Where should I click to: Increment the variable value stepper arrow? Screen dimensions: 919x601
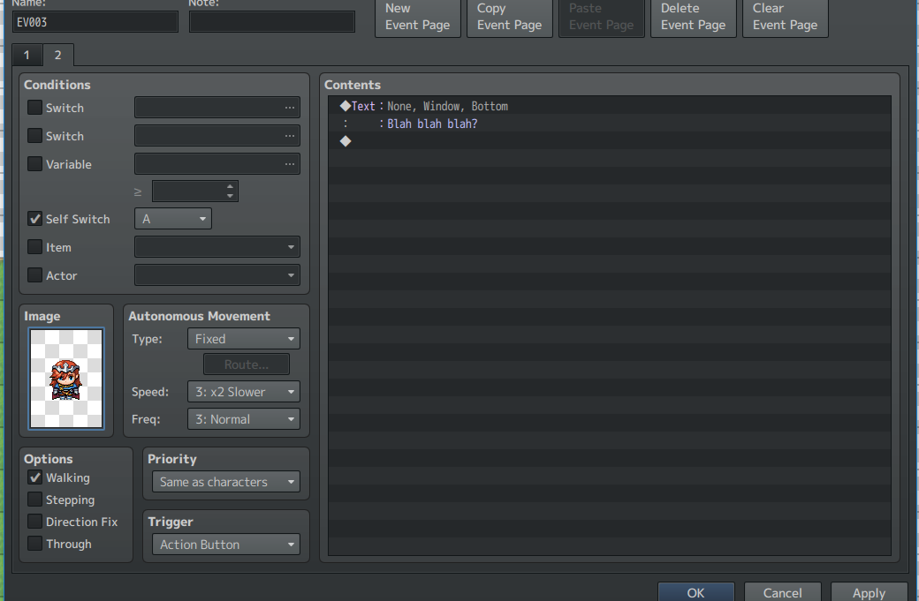click(x=231, y=187)
